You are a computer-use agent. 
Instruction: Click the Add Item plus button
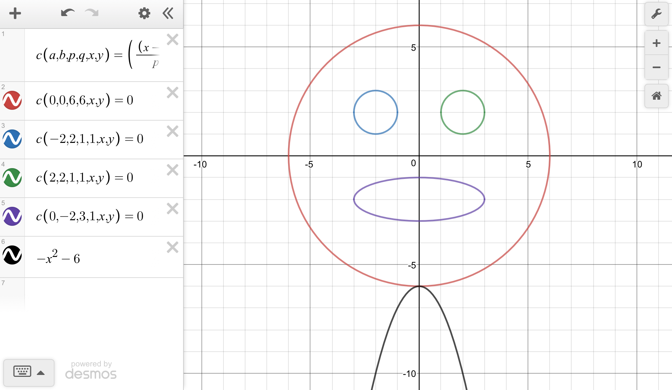(15, 13)
